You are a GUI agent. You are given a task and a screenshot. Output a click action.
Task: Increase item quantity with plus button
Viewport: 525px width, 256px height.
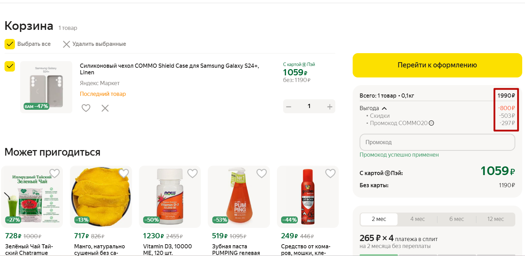(x=330, y=107)
